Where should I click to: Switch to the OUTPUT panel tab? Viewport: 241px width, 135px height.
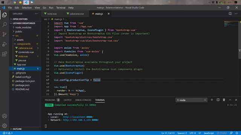(68, 100)
